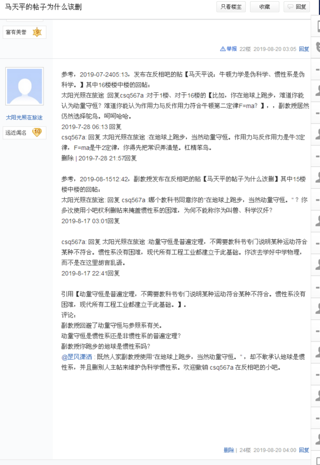Click the line 动量守恒是惯性系还是非惯性系的普遍定理?
320x465 pixels.
[x=121, y=336]
